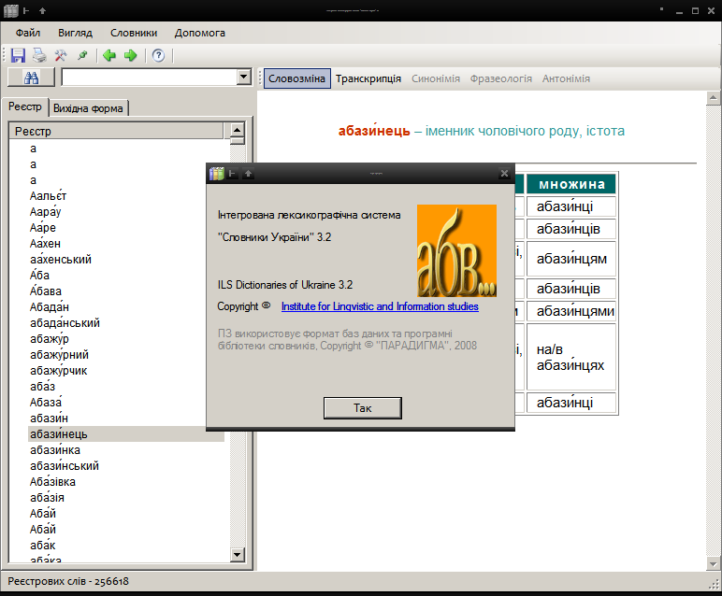This screenshot has height=596, width=722.
Task: Select абажурчик in the word list
Action: pyautogui.click(x=59, y=371)
